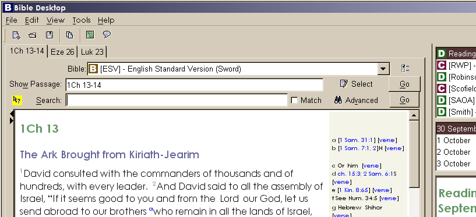This screenshot has width=476, height=217.
Task: Switch to the Luk 23 tab
Action: tap(92, 52)
